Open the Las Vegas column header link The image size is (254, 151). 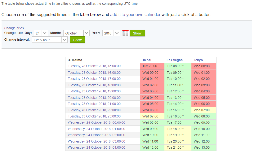tap(174, 60)
